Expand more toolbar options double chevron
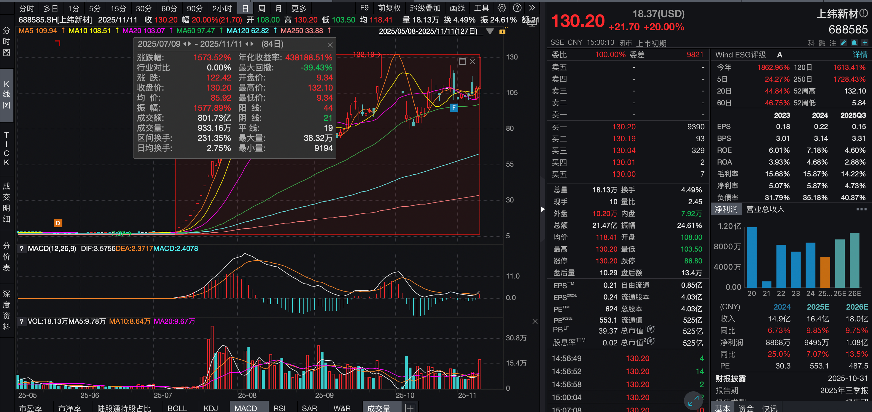Image resolution: width=872 pixels, height=412 pixels. (x=532, y=8)
